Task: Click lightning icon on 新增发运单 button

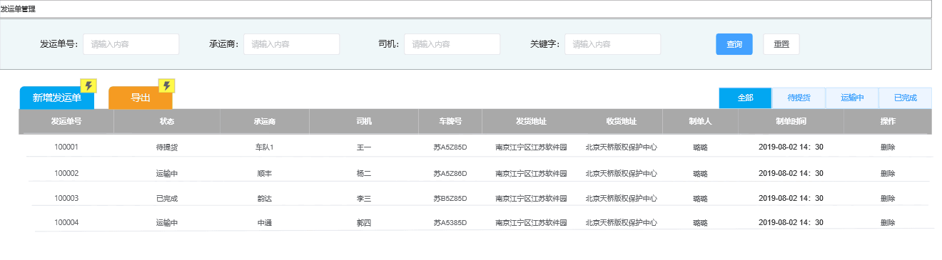Action: [88, 86]
